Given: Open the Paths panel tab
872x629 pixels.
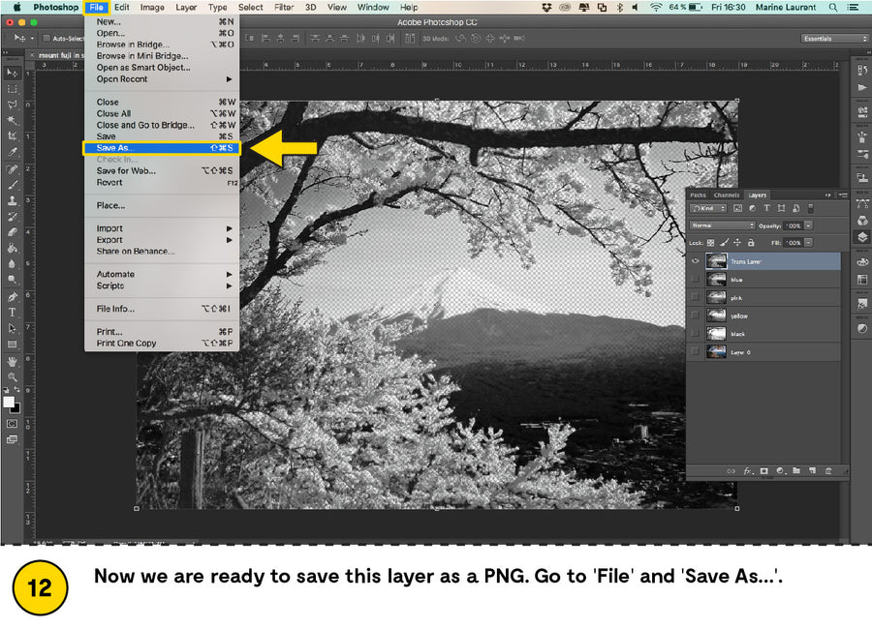Looking at the screenshot, I should 698,195.
